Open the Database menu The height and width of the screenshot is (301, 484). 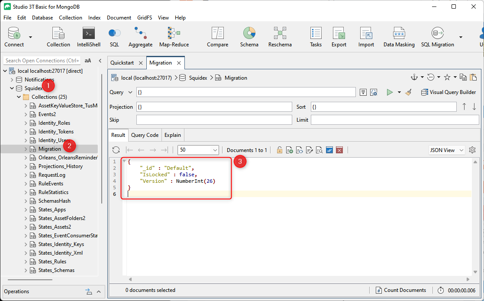click(x=42, y=18)
